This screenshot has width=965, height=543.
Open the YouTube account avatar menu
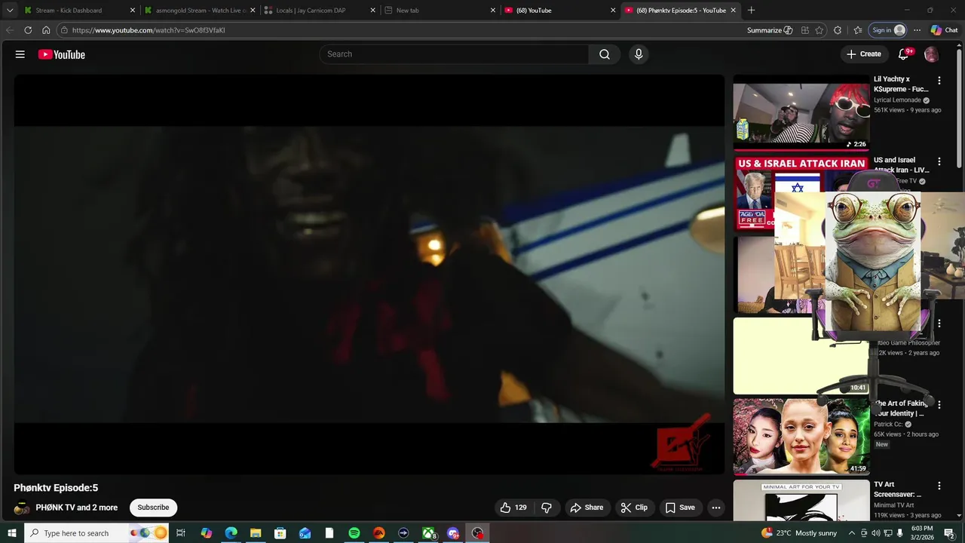click(x=932, y=54)
